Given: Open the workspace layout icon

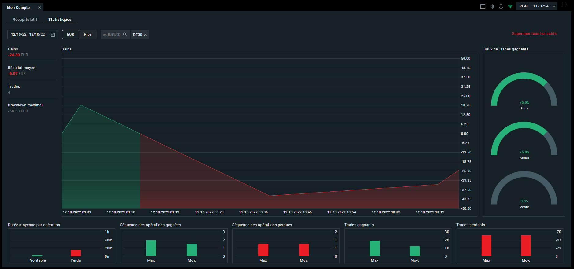Looking at the screenshot, I should click(483, 6).
